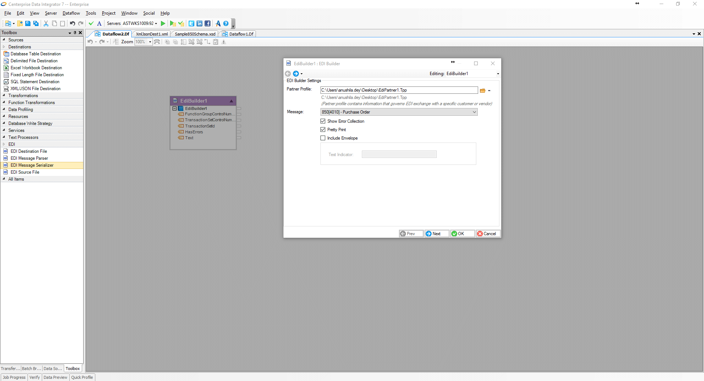Viewport: 704px width, 381px height.
Task: Open the Message dropdown for Purchase Order
Action: pyautogui.click(x=474, y=112)
